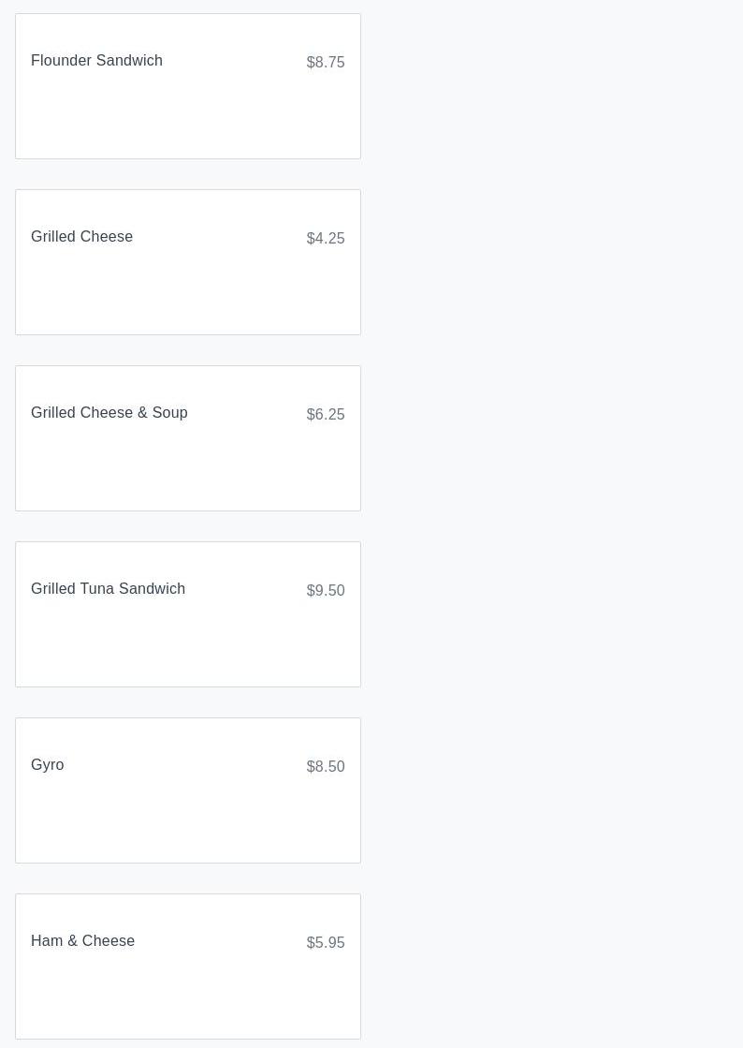
Task: Open Grilled Tuna Sandwich item title
Action: [x=108, y=589]
